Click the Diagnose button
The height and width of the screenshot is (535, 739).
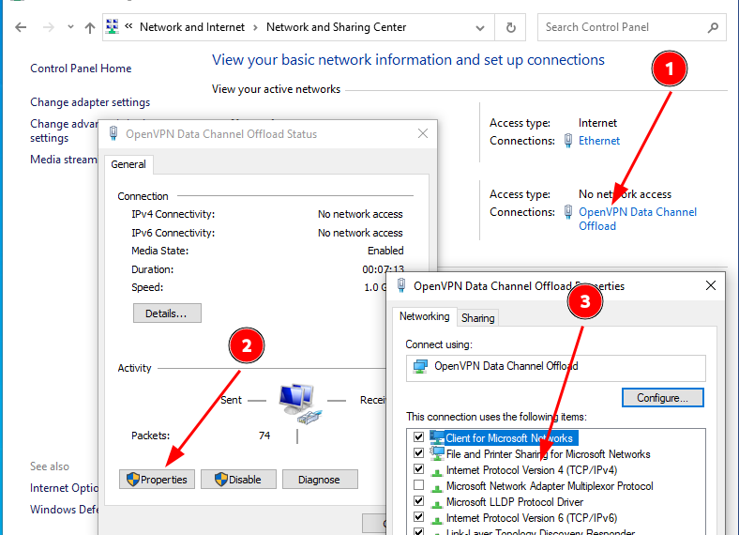pyautogui.click(x=320, y=480)
